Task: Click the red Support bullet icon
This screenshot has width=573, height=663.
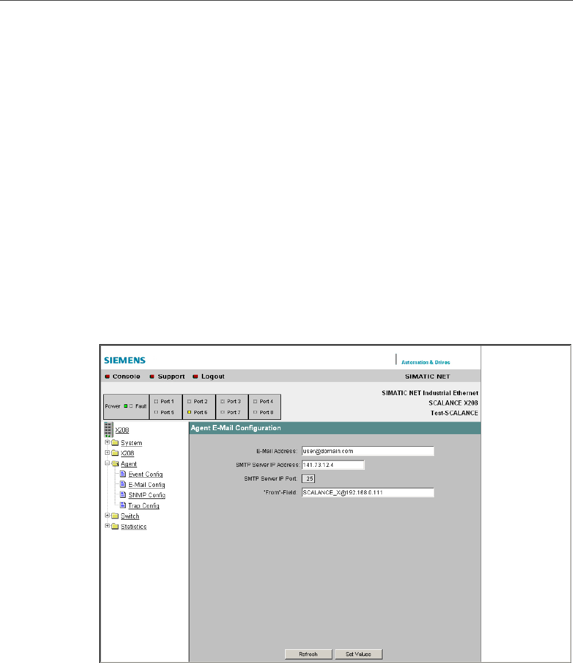Action: tap(152, 376)
